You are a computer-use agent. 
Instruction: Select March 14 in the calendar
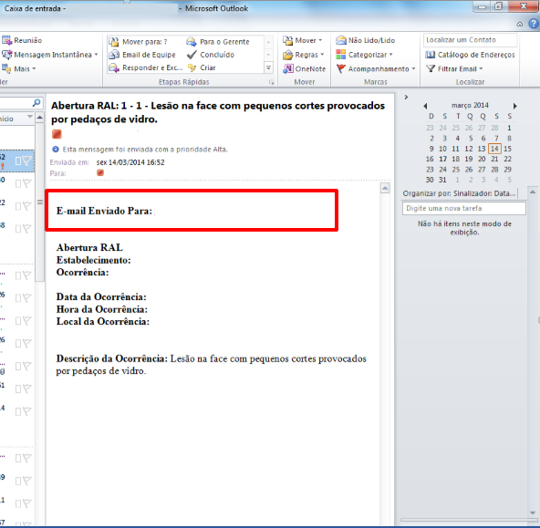[494, 149]
